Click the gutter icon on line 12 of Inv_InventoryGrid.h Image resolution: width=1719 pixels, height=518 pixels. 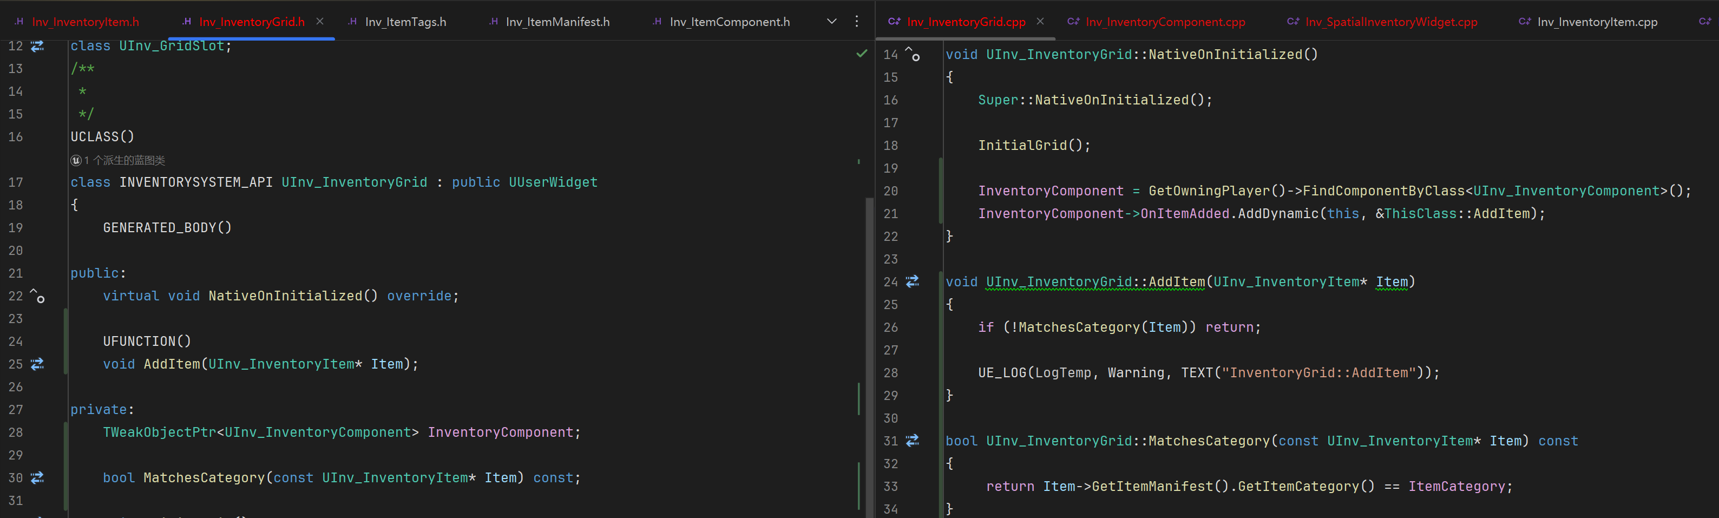tap(37, 46)
